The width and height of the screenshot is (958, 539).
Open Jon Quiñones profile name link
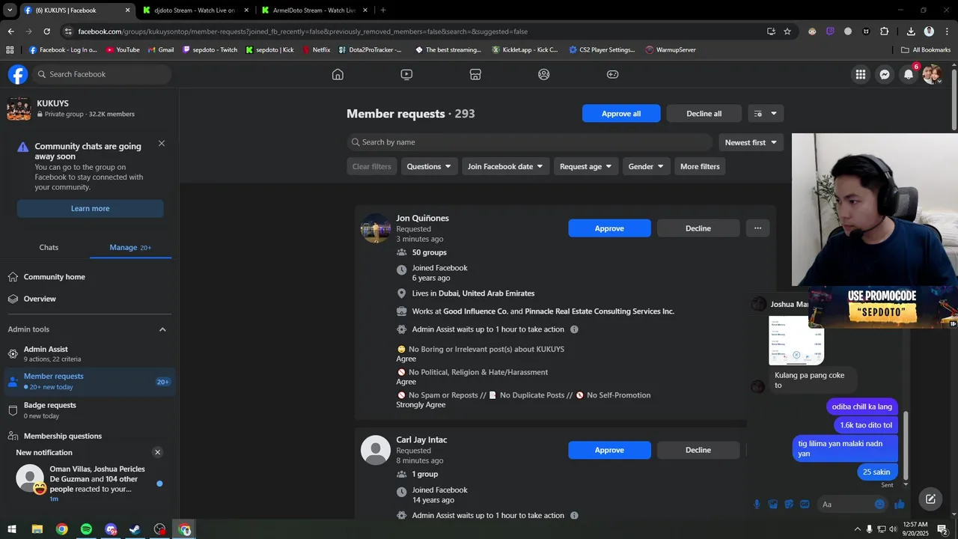pos(423,218)
